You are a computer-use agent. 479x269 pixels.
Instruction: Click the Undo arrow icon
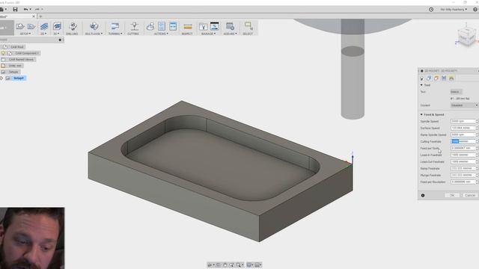(25, 10)
